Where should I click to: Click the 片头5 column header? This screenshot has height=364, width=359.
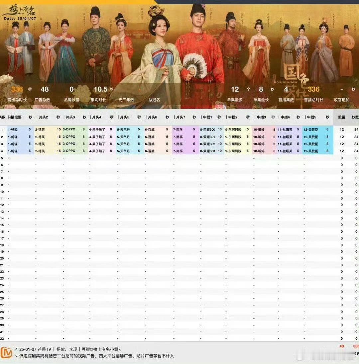124,117
